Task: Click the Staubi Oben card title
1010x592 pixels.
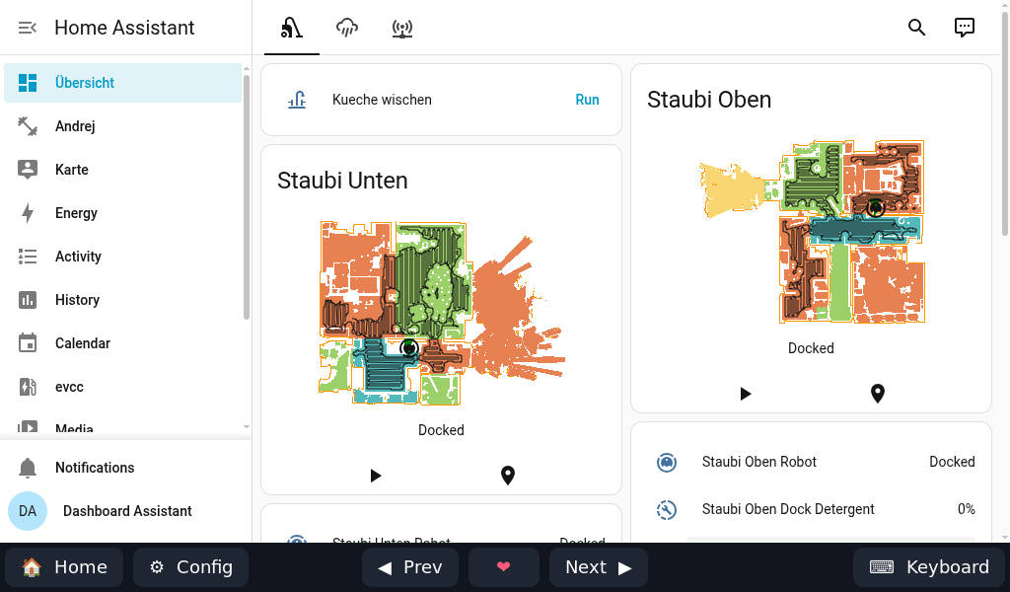Action: point(709,100)
